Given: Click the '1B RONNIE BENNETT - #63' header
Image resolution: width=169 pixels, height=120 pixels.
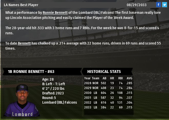Looking at the screenshot, I should click(42, 71).
